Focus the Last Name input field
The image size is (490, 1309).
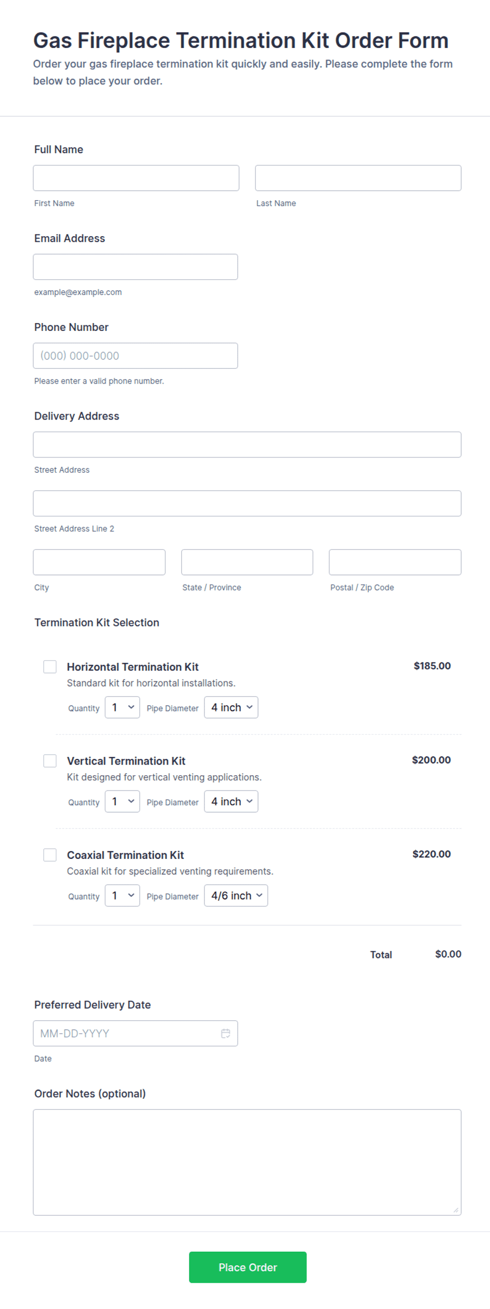[358, 178]
